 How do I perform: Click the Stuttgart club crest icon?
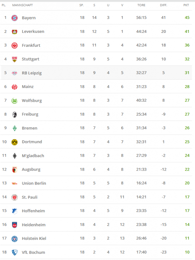click(15, 59)
